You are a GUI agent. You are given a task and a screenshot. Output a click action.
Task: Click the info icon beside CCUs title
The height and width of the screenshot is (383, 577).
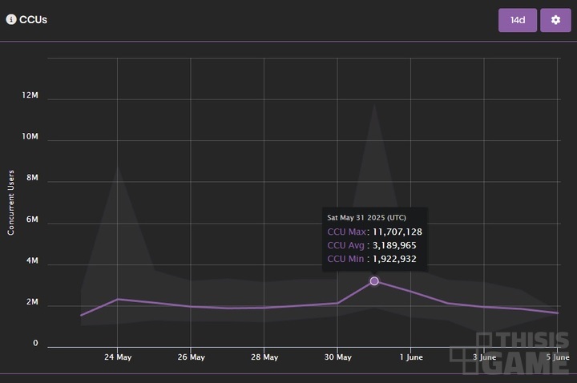coord(11,19)
